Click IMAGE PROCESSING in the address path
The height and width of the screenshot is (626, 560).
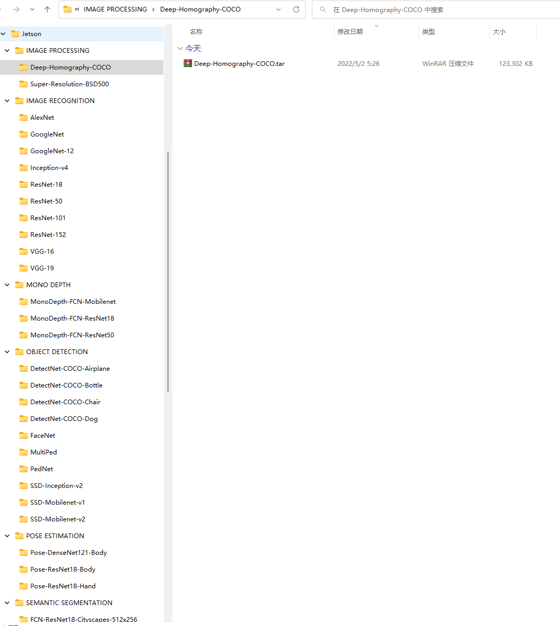click(x=115, y=9)
